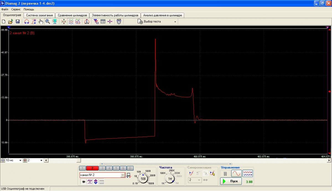Image resolution: width=332 pixels, height=191 pixels.
Task: Click the minus zoom-out time button
Action: tap(3, 160)
